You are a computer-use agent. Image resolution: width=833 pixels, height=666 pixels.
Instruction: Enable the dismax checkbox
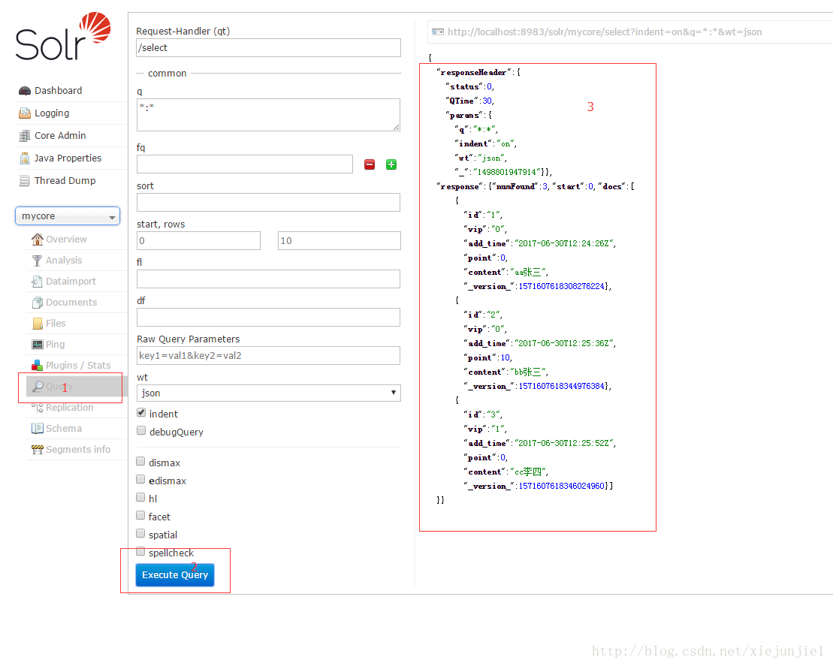click(x=140, y=462)
